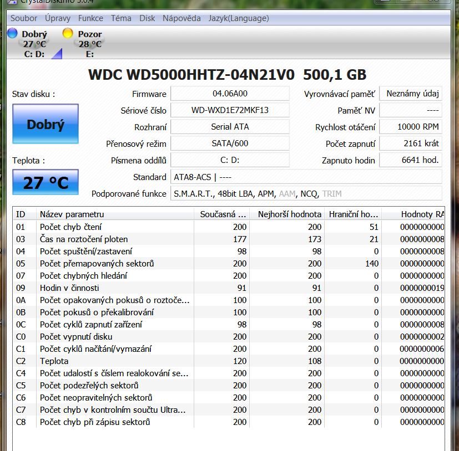Click the Rozhraní field Serial ATA
Viewport: 459px width, 451px height.
(230, 127)
